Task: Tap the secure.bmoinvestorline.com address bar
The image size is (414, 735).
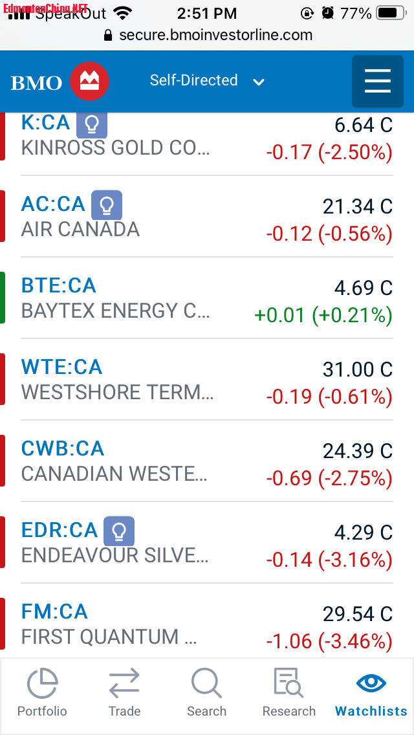Action: [207, 35]
